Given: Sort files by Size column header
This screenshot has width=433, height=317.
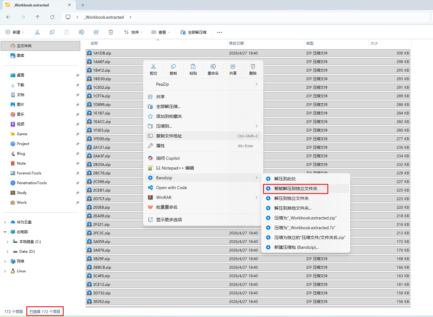Looking at the screenshot, I should 374,43.
